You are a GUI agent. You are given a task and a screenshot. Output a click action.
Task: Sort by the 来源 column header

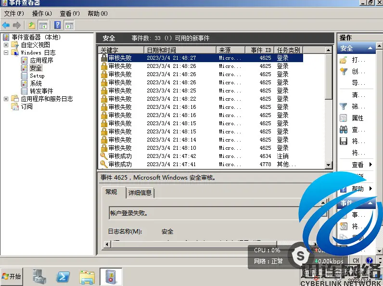tap(230, 50)
